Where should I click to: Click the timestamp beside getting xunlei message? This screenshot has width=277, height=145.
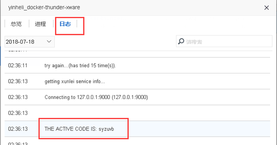tap(18, 81)
